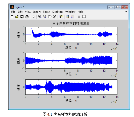
Task: Open the Insert menu
Action: pos(37,12)
